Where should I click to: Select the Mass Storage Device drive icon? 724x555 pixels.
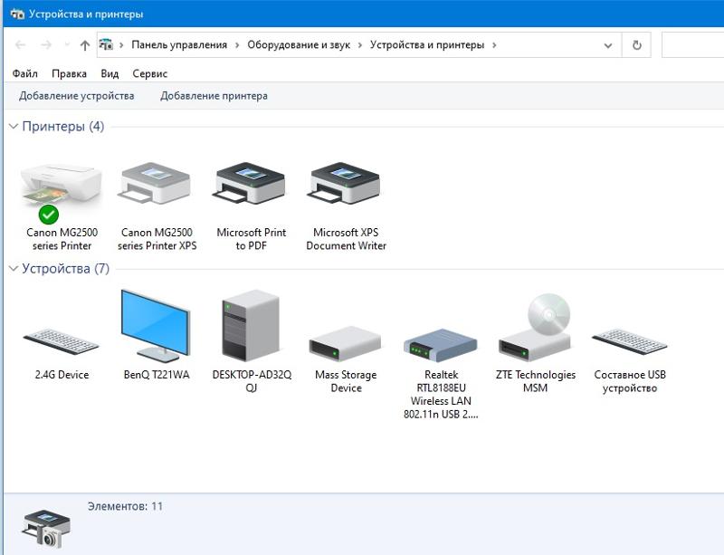point(346,344)
